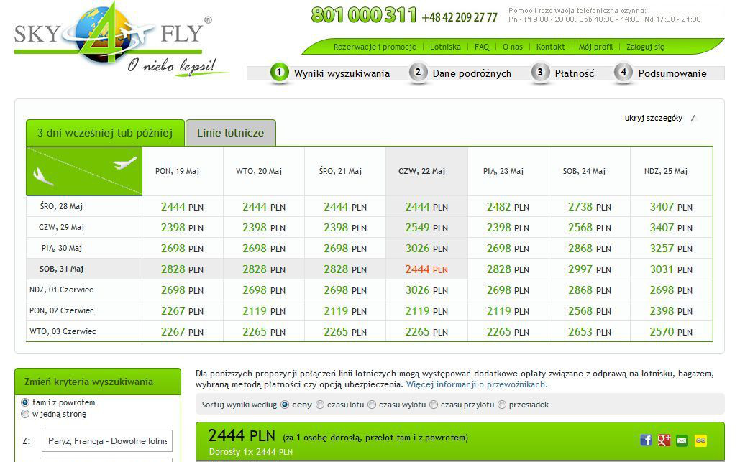This screenshot has height=462, width=740.
Task: Click the 'PON, 02 Czerwiec' row label
Action: [61, 310]
